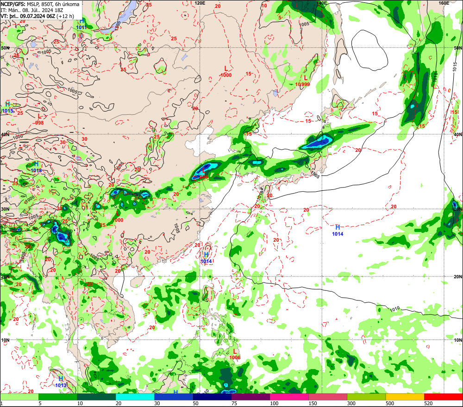
Task: Pick the red 520+ legend swatch
Action: click(x=443, y=397)
